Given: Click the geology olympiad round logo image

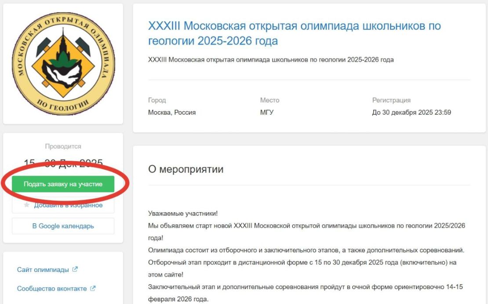Looking at the screenshot, I should [63, 64].
